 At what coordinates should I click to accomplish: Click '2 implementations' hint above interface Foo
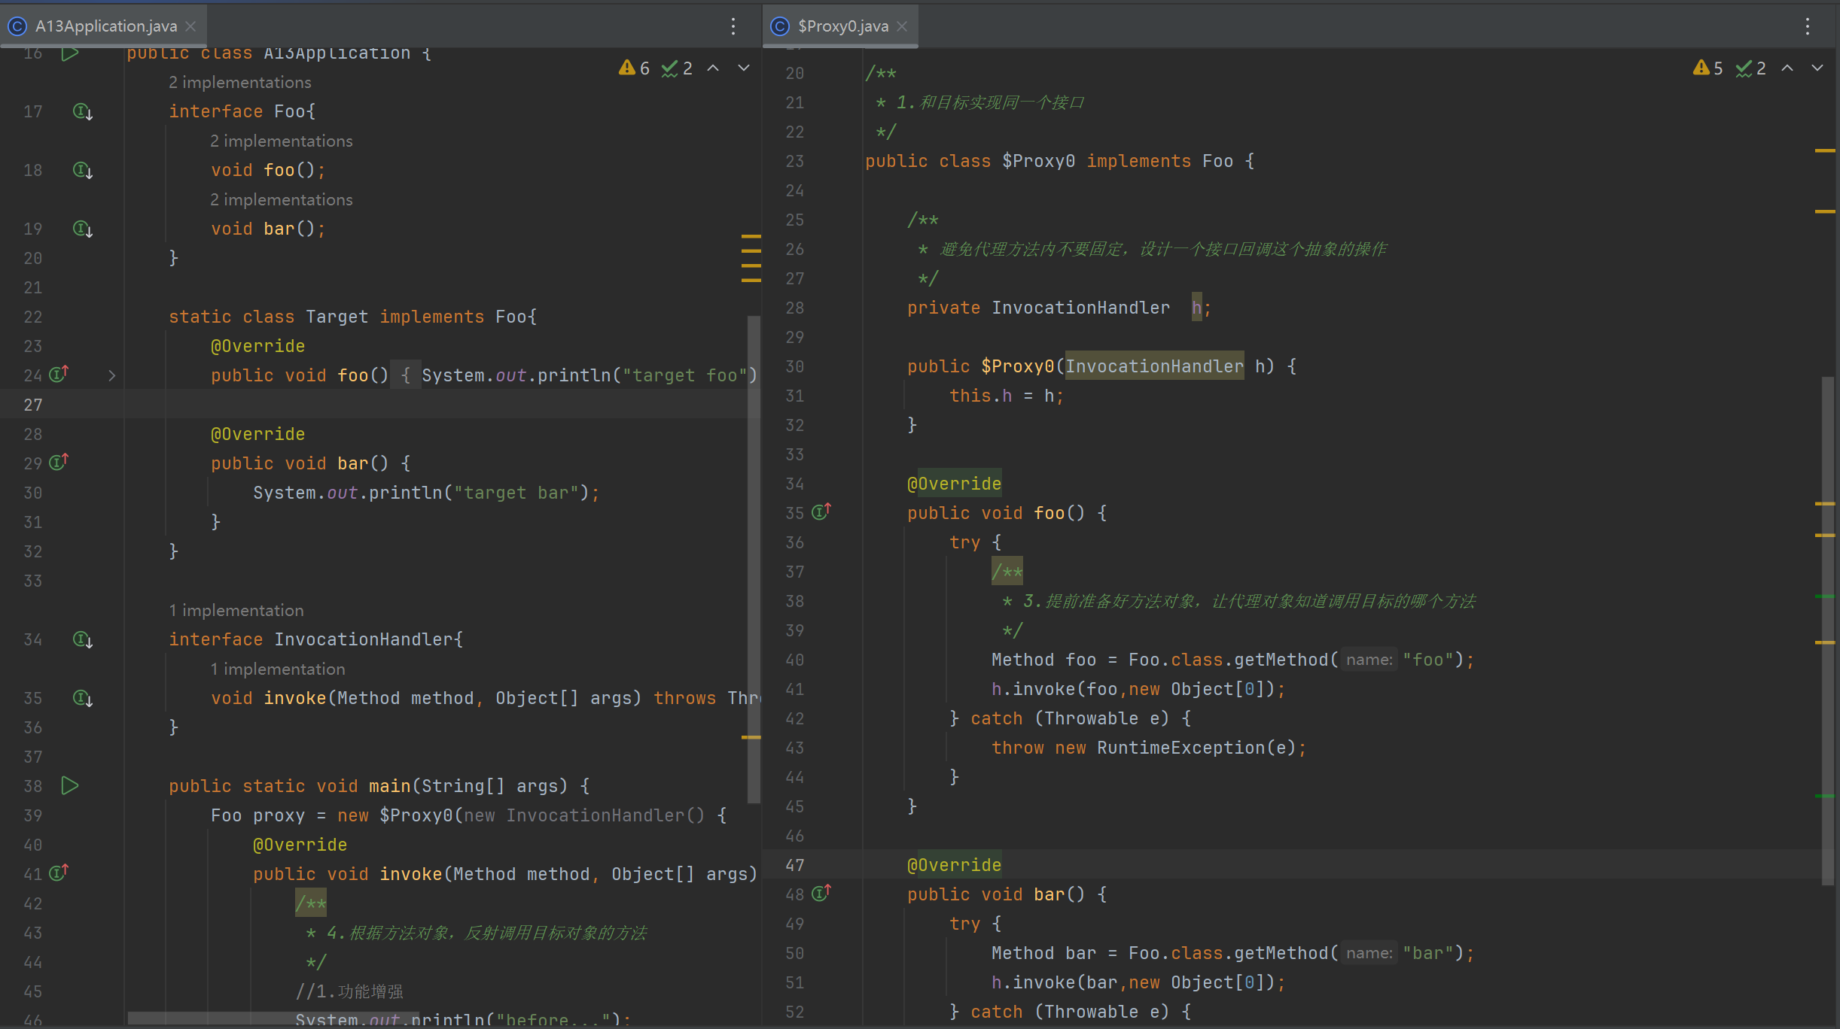pyautogui.click(x=239, y=82)
